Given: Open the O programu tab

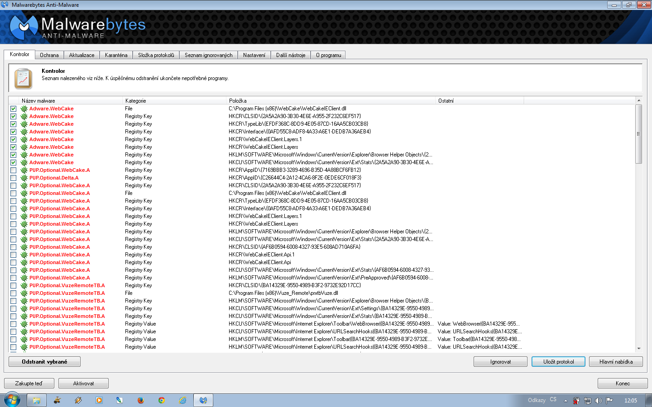Looking at the screenshot, I should click(x=329, y=55).
